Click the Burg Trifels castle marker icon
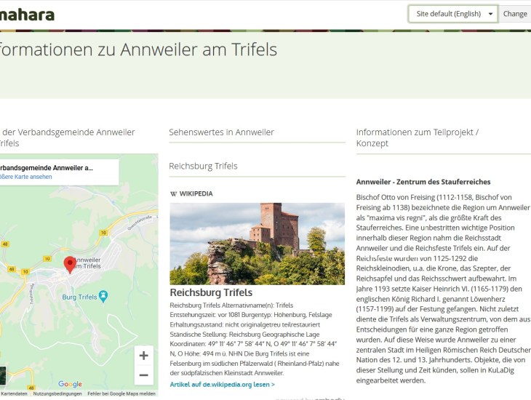This screenshot has height=400, width=531. [x=103, y=295]
